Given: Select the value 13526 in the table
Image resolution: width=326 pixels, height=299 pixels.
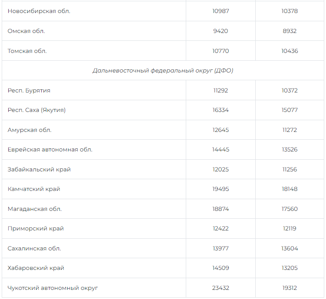Looking at the screenshot, I should click(x=290, y=150).
